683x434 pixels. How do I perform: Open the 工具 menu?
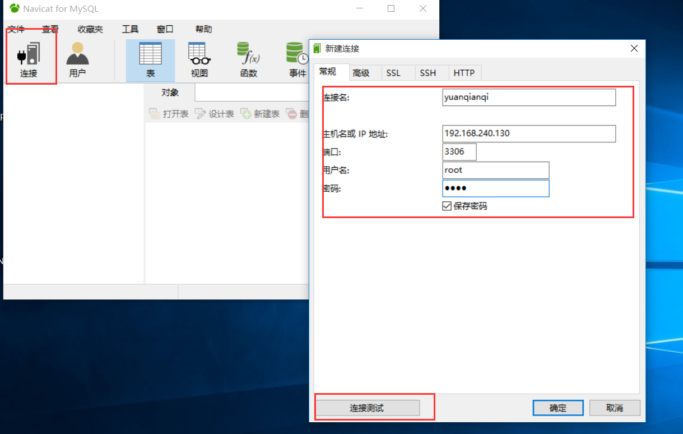(130, 29)
